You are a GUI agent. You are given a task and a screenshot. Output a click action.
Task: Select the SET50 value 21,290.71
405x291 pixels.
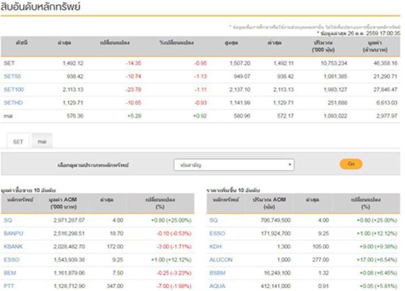(386, 76)
